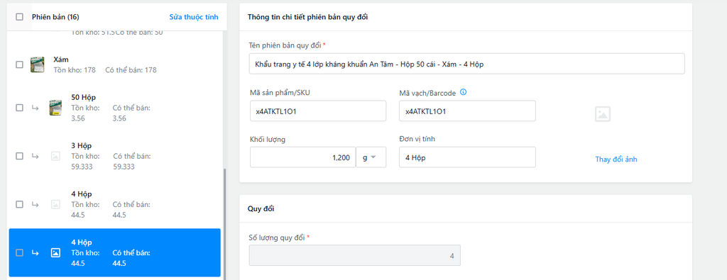Tick the checkbox for Xám variant
Viewport: 727px width, 280px height.
(19, 65)
